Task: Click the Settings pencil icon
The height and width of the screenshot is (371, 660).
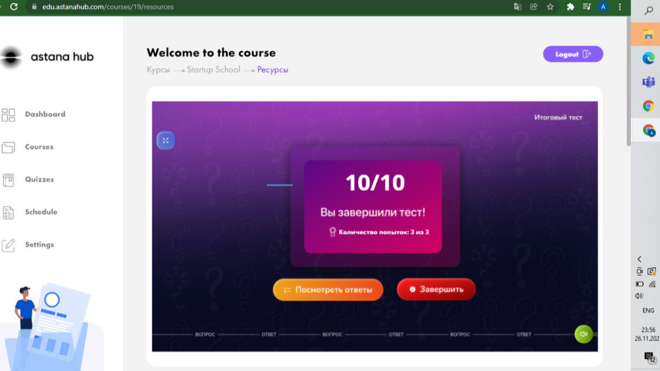Action: (8, 245)
